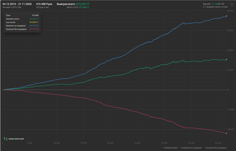Click '415 498 Руки' header text
Viewport: 236px width, 151px height.
(x=44, y=4)
